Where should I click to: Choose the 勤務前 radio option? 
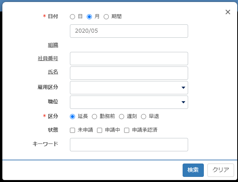tap(94, 116)
